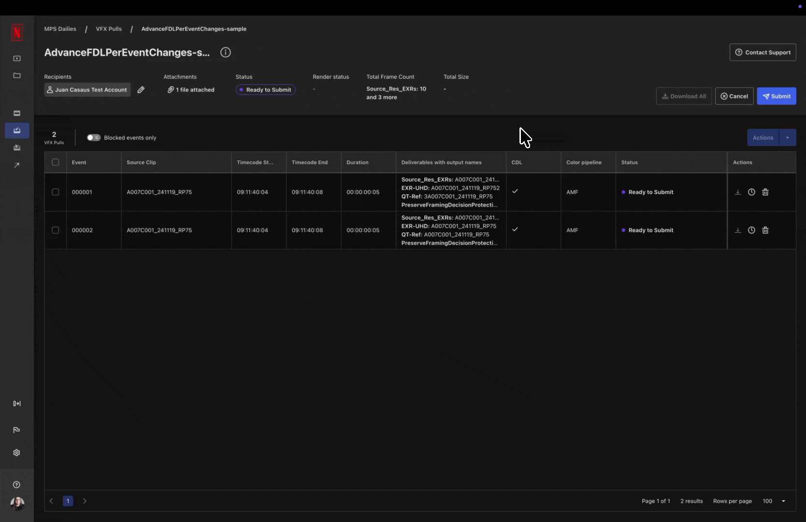This screenshot has height=522, width=806.
Task: Click AMF color pipeline for event 000001
Action: (572, 192)
